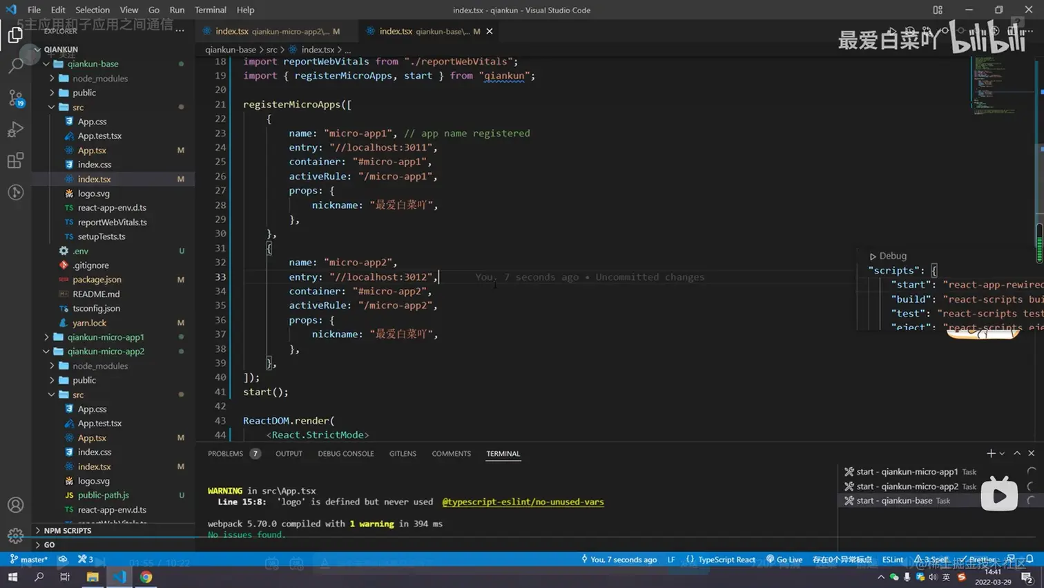Maximize the terminal panel with caret icon
Screen dimensions: 1044x588
(x=1017, y=453)
